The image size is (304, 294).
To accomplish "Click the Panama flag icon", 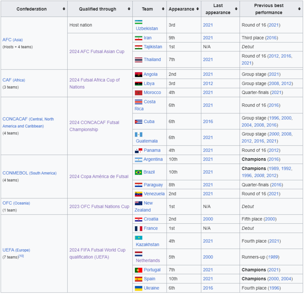I will point(138,151).
